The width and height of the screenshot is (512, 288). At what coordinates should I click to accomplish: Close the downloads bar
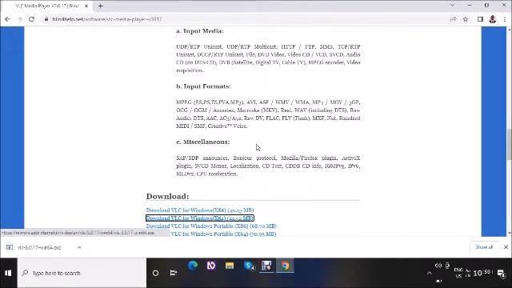506,247
